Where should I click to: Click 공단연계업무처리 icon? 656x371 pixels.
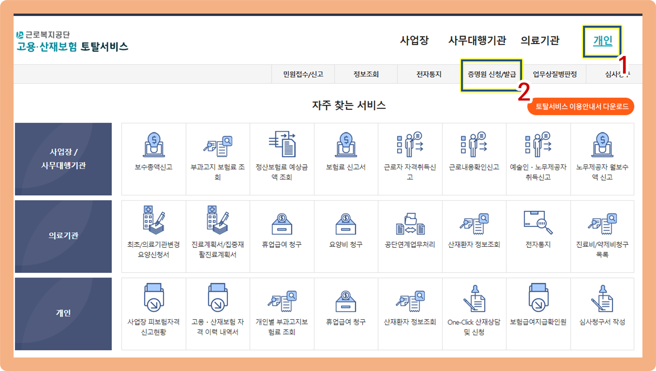coord(410,224)
